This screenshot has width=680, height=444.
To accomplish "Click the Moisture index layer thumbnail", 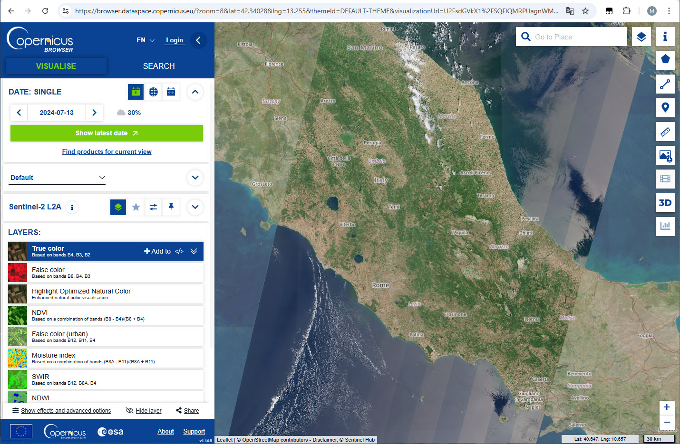I will (18, 358).
